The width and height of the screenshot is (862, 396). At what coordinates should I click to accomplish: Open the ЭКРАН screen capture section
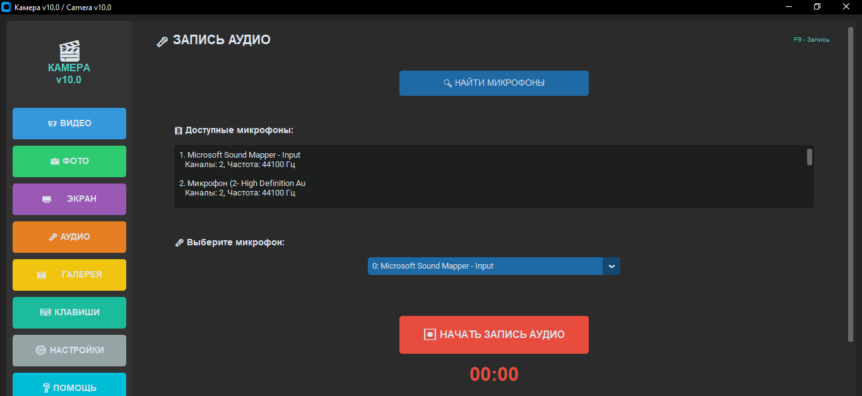[69, 199]
